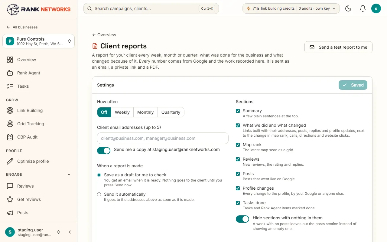Open the Pure Controls business switcher
Viewport: 387px width, 242px height.
click(x=38, y=41)
